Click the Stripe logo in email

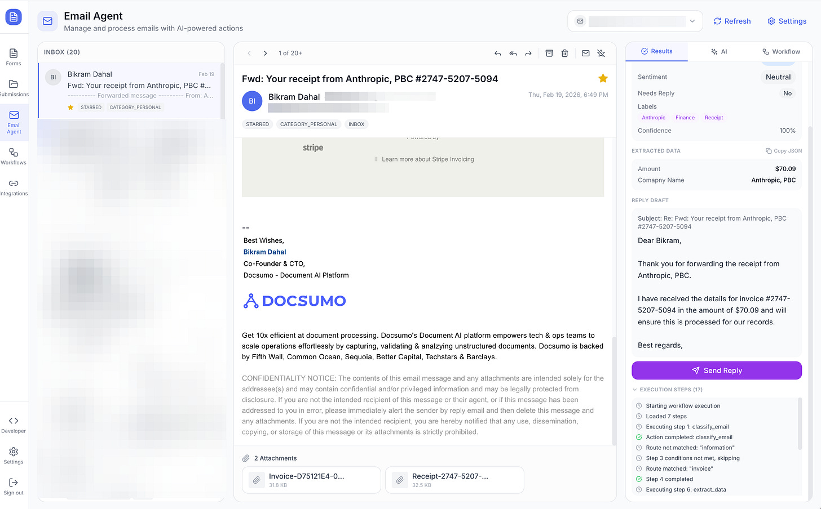point(313,148)
